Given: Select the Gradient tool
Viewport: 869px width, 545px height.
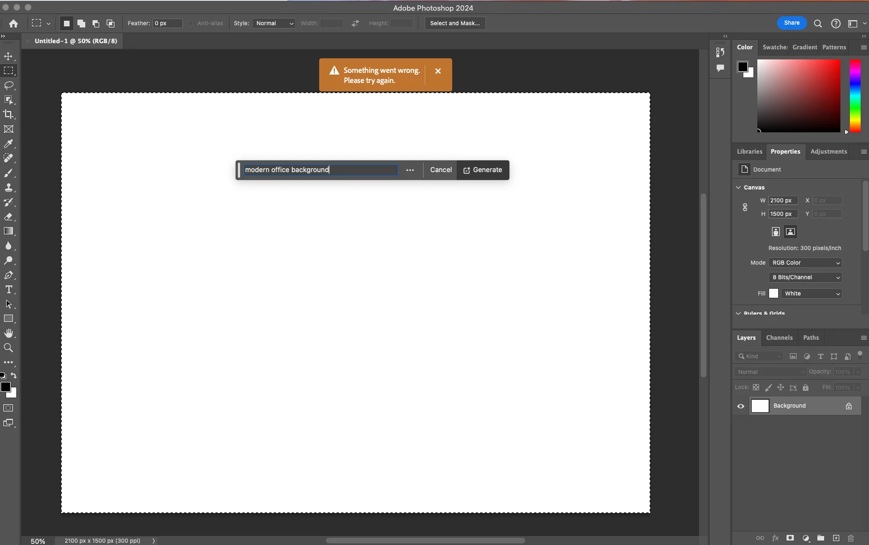Looking at the screenshot, I should [x=8, y=231].
